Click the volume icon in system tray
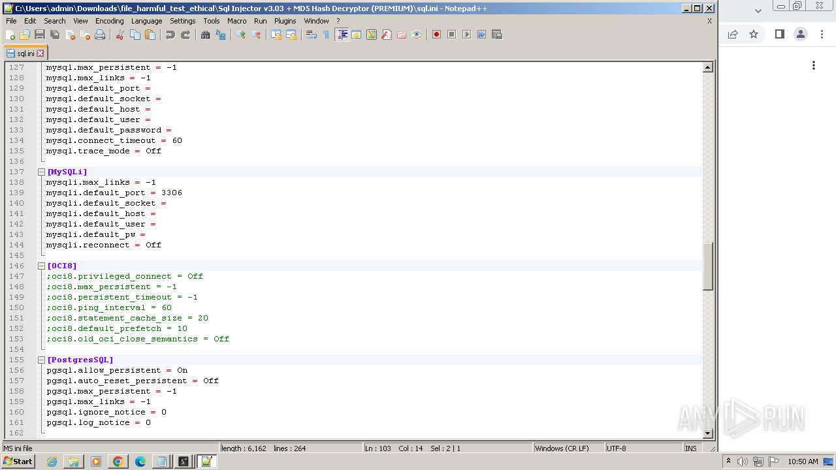 pos(743,462)
